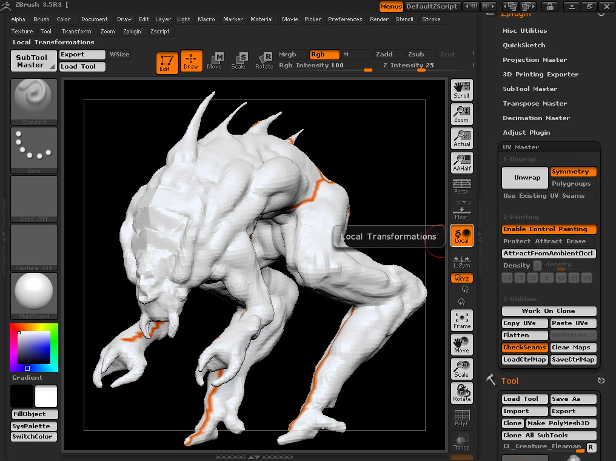
Task: Select the Move tool in the top shelf
Action: click(x=215, y=61)
